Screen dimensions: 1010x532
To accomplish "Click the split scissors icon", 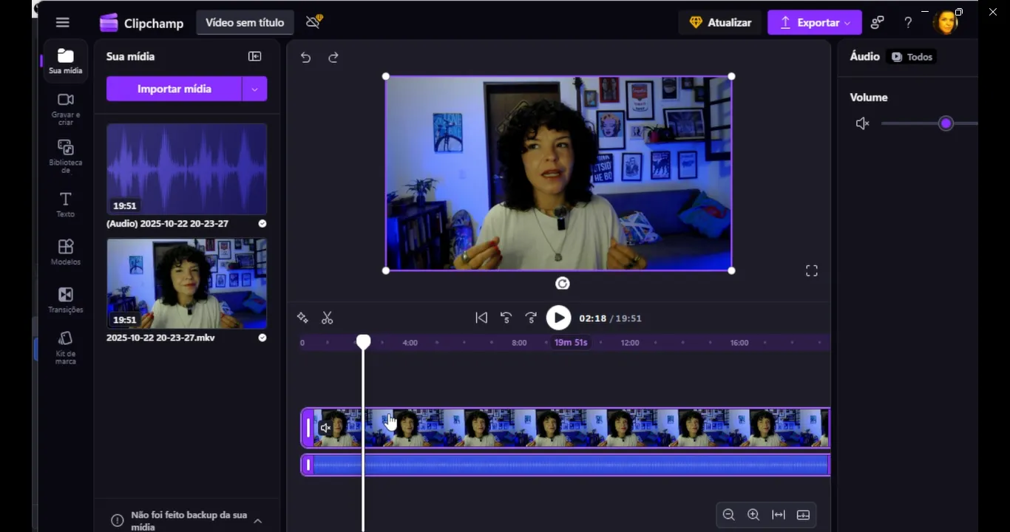I will (327, 318).
